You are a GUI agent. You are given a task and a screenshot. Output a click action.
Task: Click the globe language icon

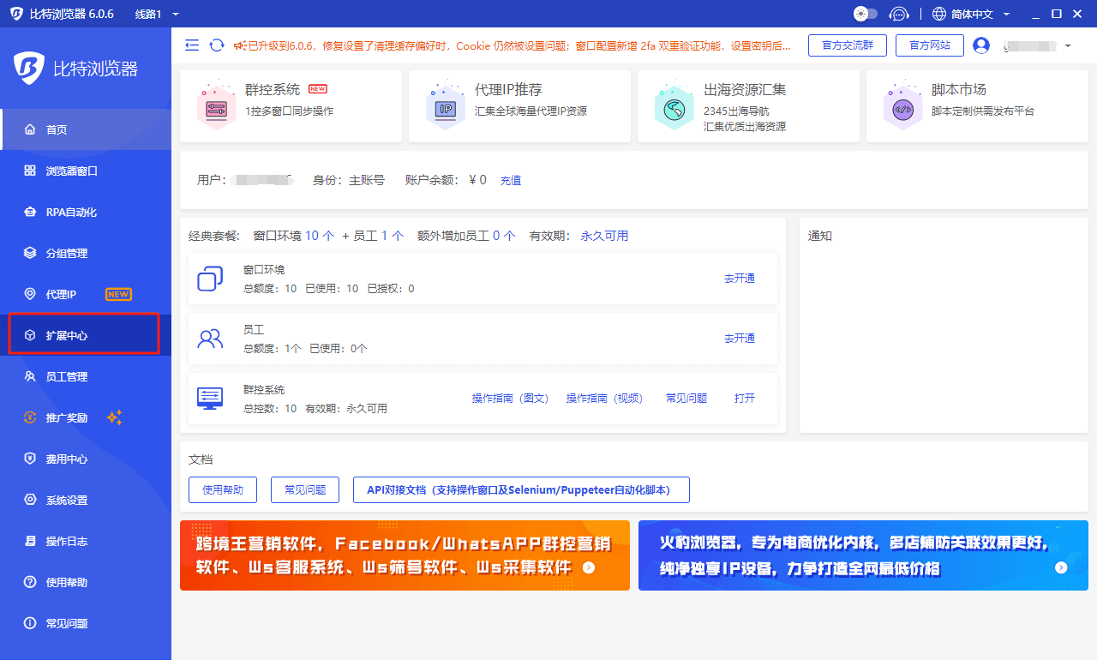939,14
